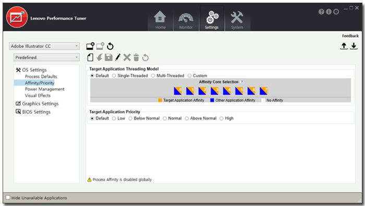The image size is (365, 206).
Task: Click the pencil edit profile icon
Action: click(x=118, y=57)
